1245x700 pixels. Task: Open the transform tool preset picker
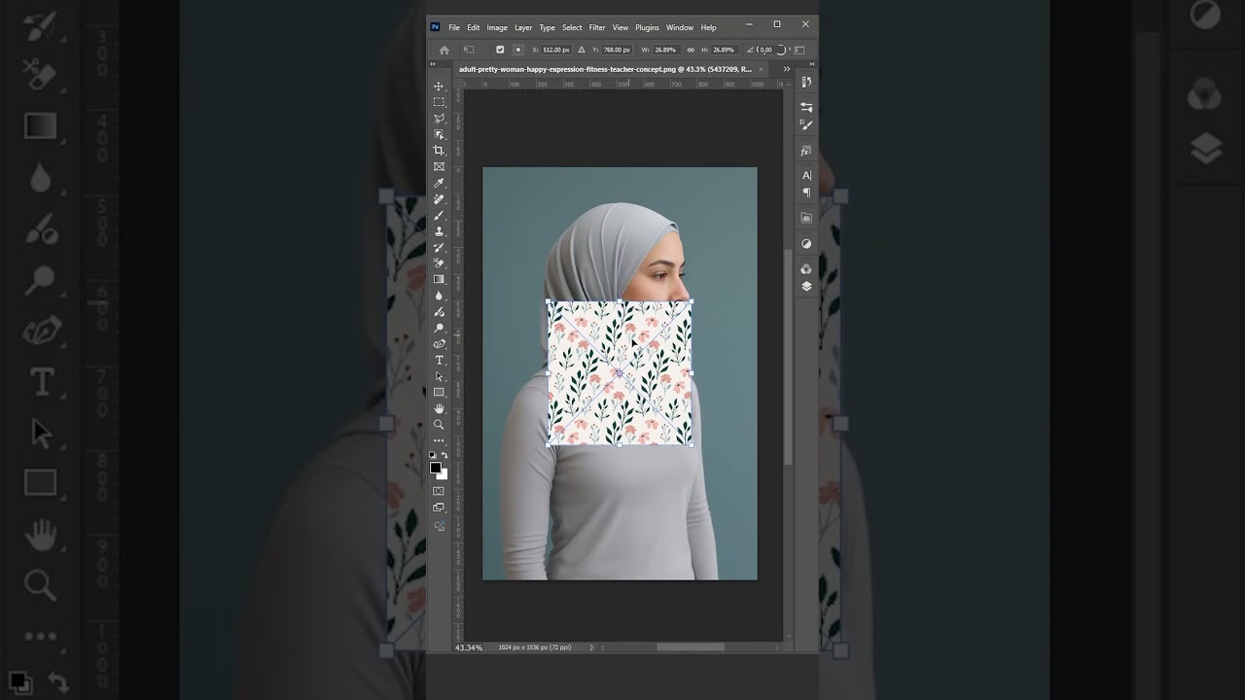[x=470, y=50]
